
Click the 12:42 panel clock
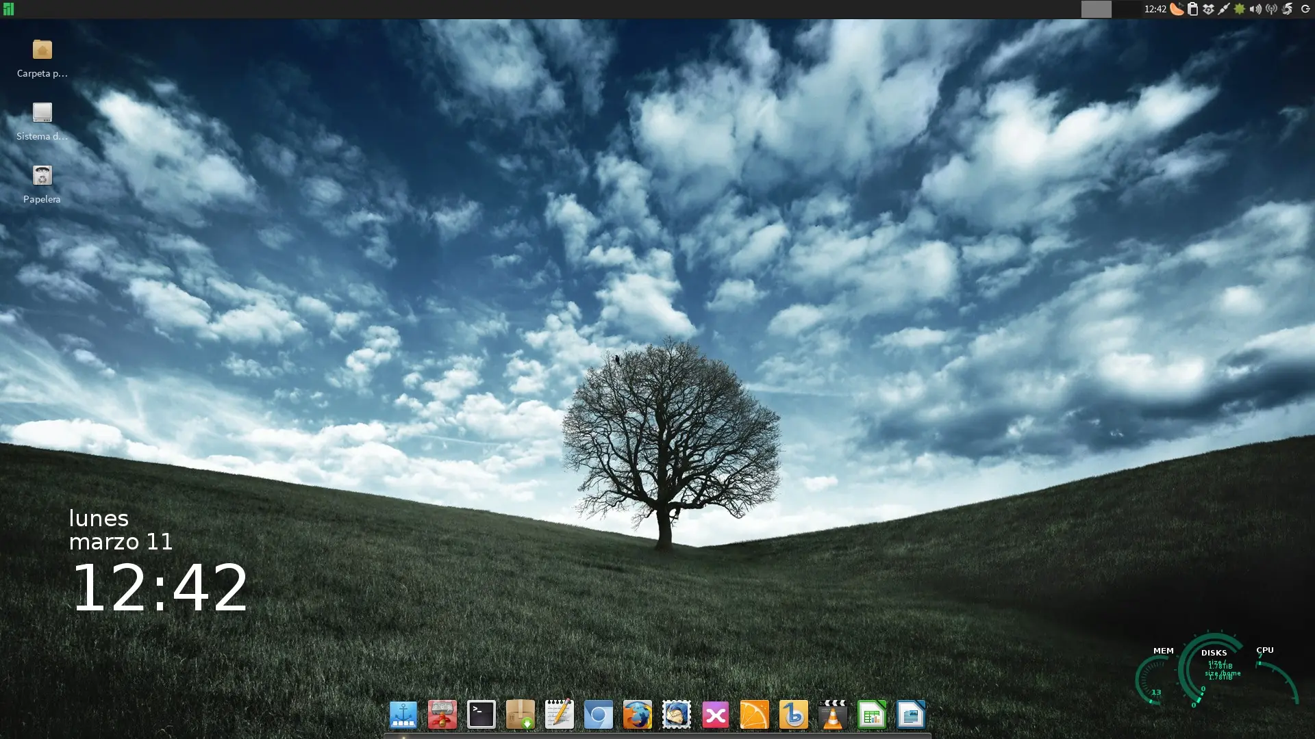pyautogui.click(x=1155, y=9)
